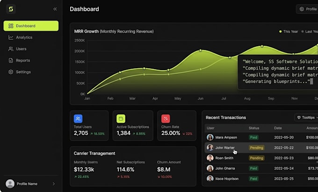Click the green S logo icon

point(11,9)
